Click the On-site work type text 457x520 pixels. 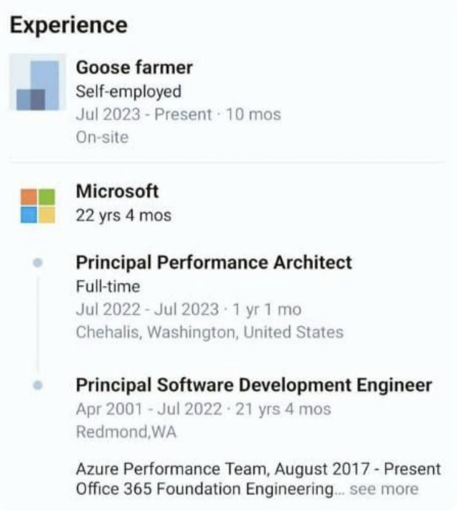102,137
